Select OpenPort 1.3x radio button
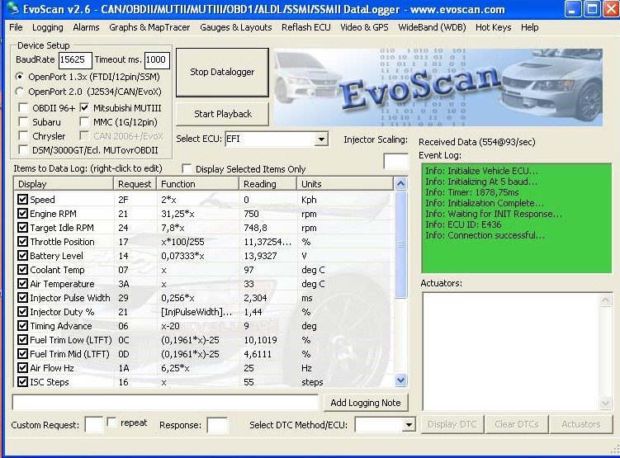 (x=19, y=77)
